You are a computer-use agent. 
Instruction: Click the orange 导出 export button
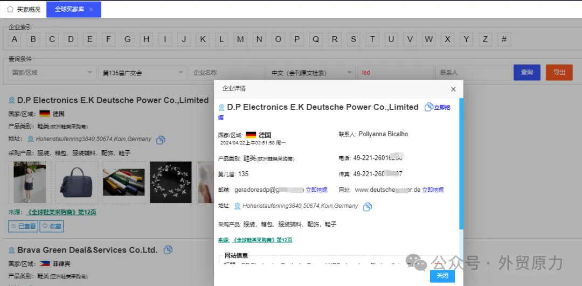pyautogui.click(x=559, y=72)
